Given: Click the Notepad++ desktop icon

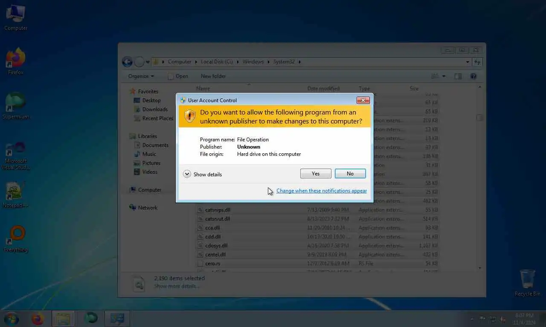Looking at the screenshot, I should click(16, 195).
